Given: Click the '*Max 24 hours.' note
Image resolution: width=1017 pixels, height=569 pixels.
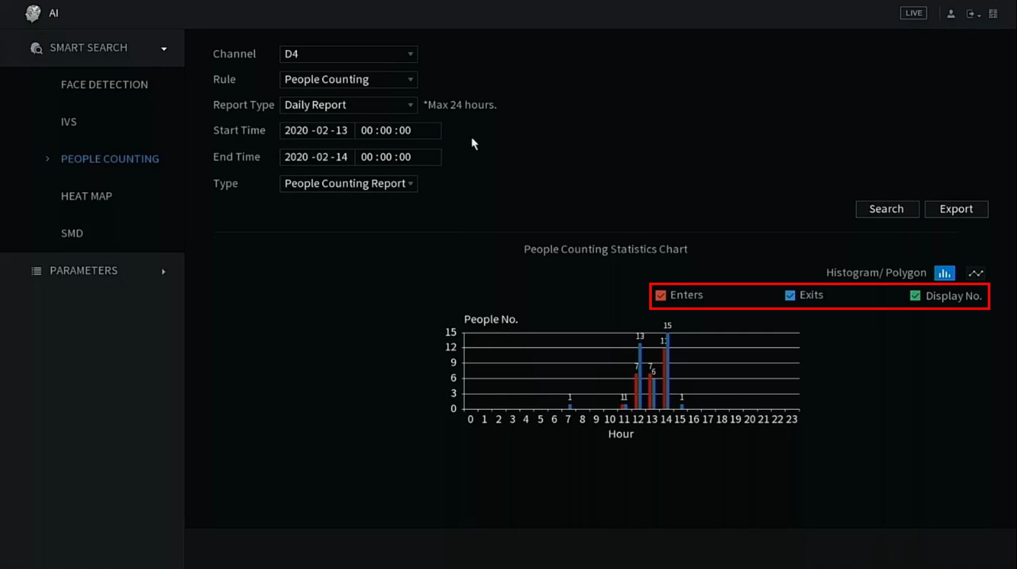Looking at the screenshot, I should click(x=460, y=105).
